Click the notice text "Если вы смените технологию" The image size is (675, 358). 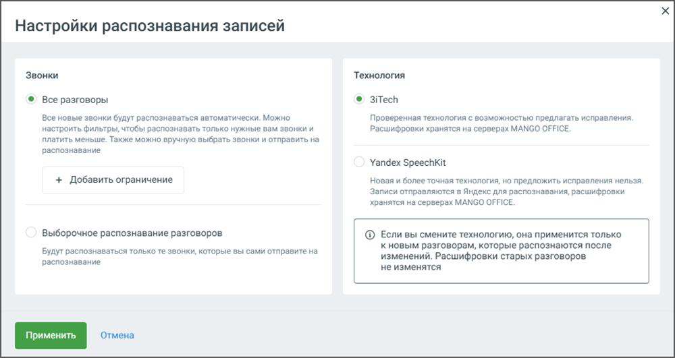pyautogui.click(x=501, y=251)
